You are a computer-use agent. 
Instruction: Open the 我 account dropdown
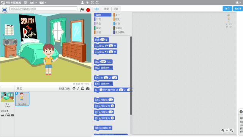pos(238,3)
